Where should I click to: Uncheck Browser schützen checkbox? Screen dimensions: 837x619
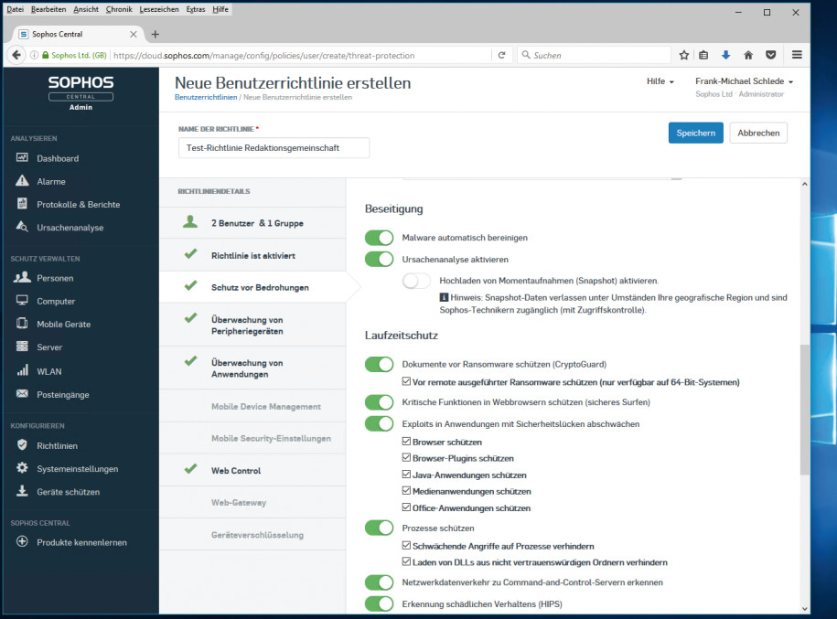point(406,442)
